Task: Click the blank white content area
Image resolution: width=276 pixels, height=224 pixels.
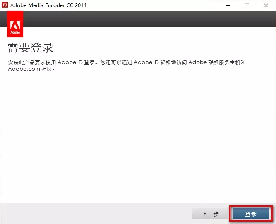Action: pos(138,136)
